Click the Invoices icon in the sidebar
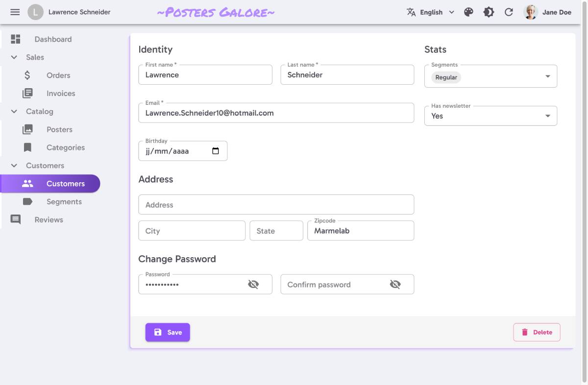The width and height of the screenshot is (588, 385). (x=27, y=93)
